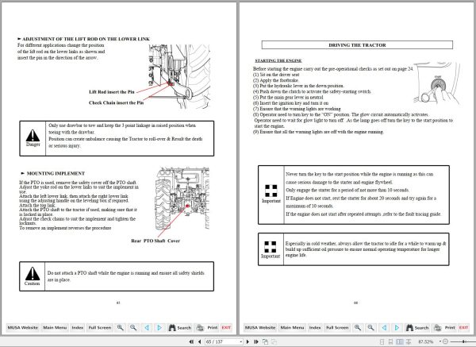The height and width of the screenshot is (347, 476).
Task: Open Index from right page toolbar
Action: point(315,328)
